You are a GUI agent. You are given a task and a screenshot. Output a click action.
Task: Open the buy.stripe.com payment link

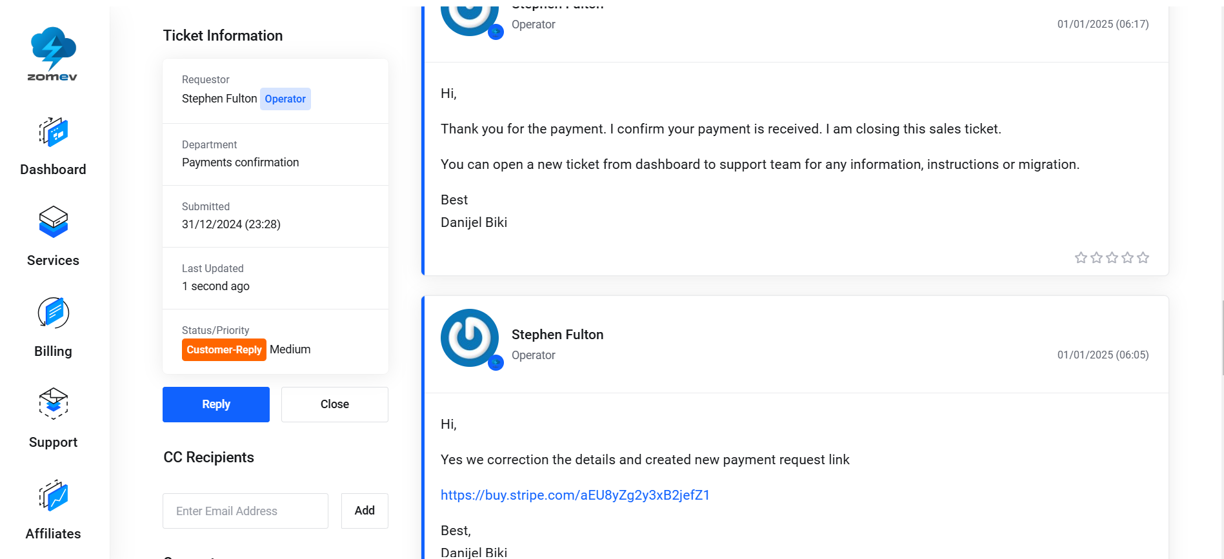(x=575, y=495)
